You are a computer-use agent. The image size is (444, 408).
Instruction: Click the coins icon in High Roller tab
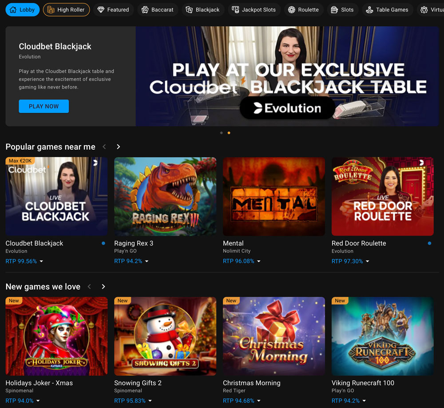51,10
